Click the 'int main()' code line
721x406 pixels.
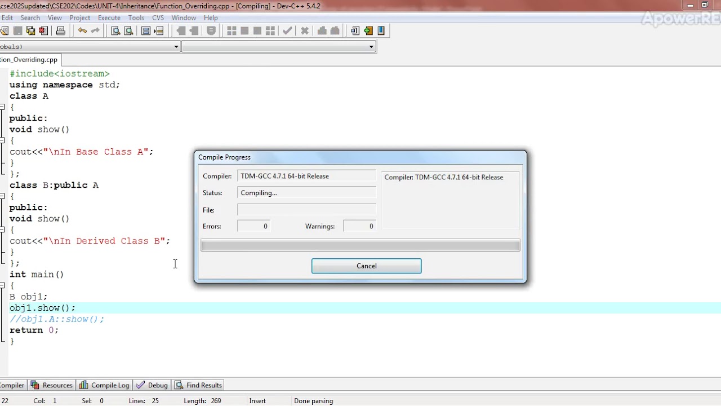coord(37,275)
